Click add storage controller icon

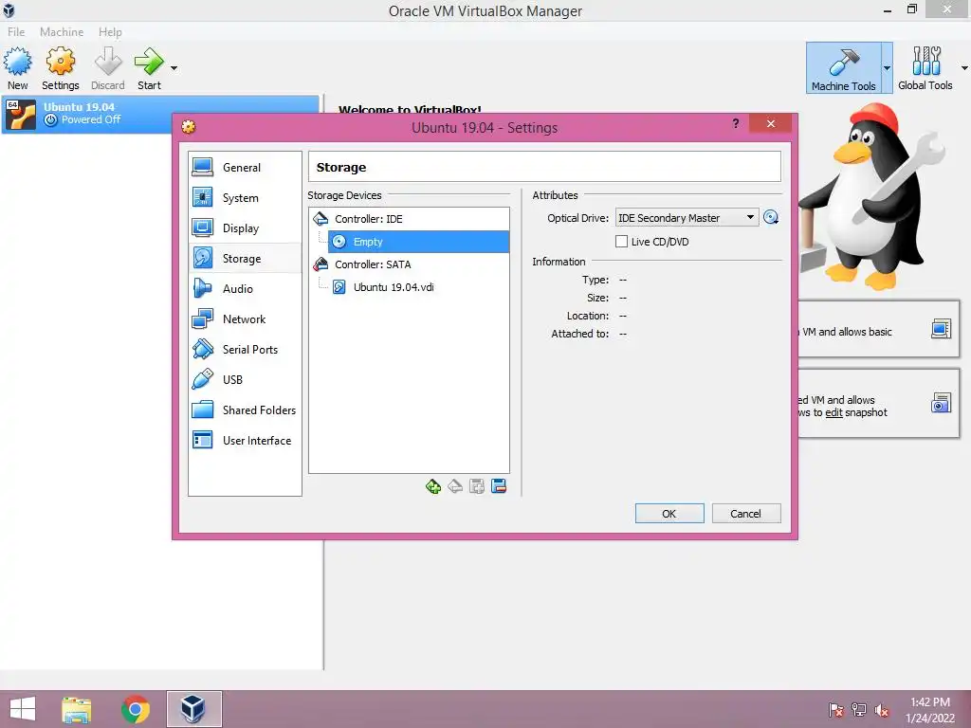[x=433, y=486]
